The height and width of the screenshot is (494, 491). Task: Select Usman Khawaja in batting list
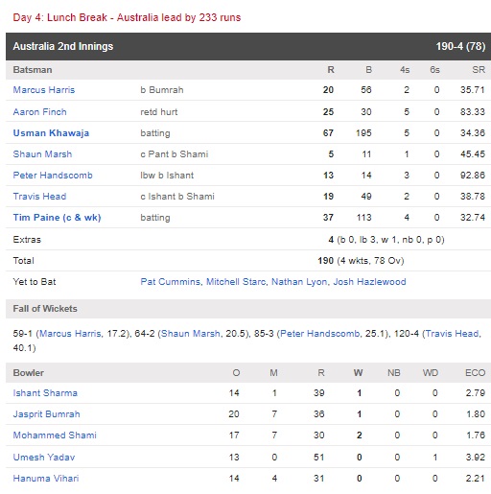coord(51,133)
